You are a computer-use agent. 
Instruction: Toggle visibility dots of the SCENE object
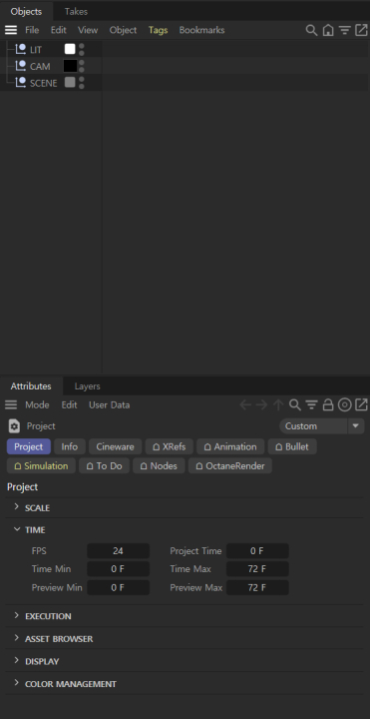pos(82,83)
